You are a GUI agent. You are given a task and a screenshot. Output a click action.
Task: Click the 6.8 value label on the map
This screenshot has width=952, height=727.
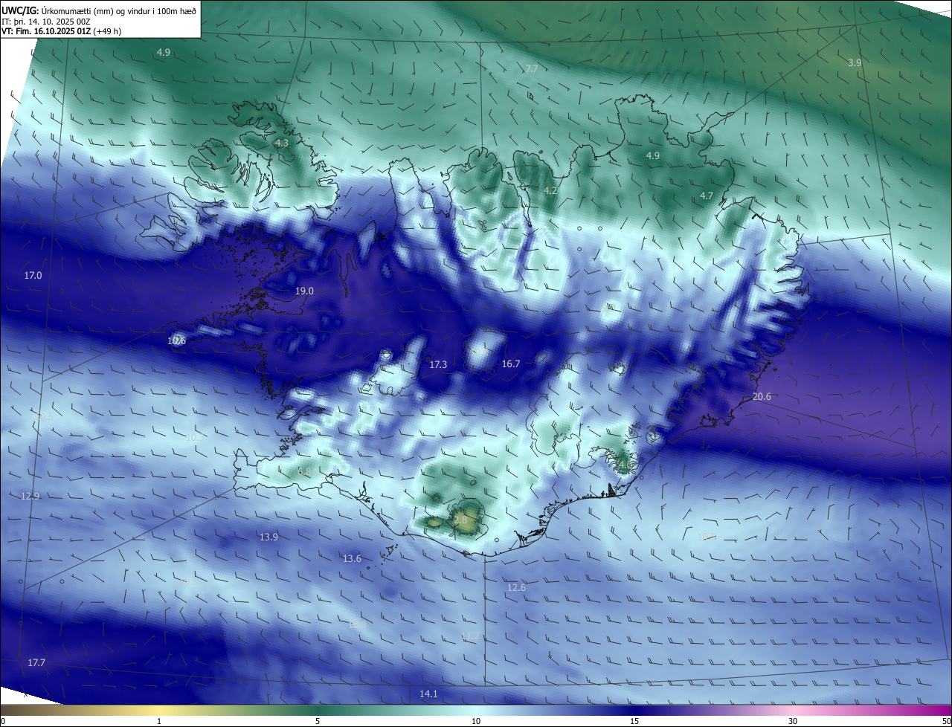click(x=304, y=472)
